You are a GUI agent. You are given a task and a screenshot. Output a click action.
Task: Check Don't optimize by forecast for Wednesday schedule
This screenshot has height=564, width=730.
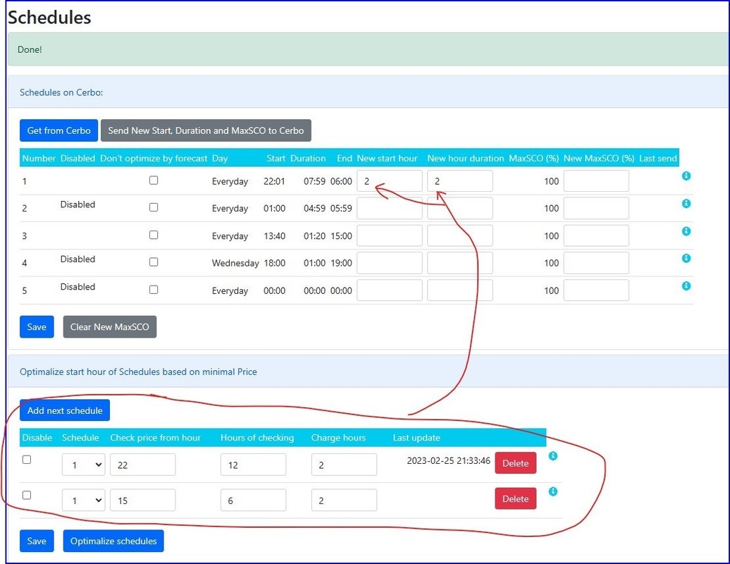[154, 262]
